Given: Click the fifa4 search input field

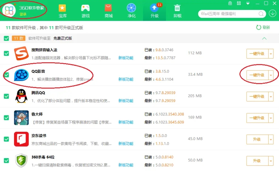Looking at the screenshot, I should pyautogui.click(x=227, y=14).
